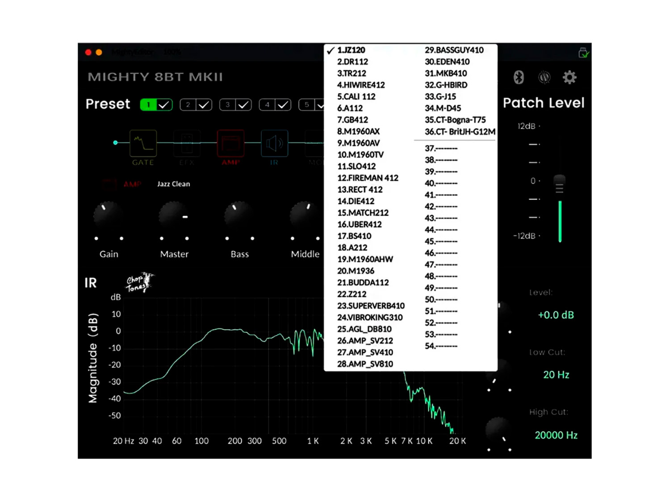Toggle the Preset 1 checkmark
The width and height of the screenshot is (670, 502).
[x=164, y=105]
